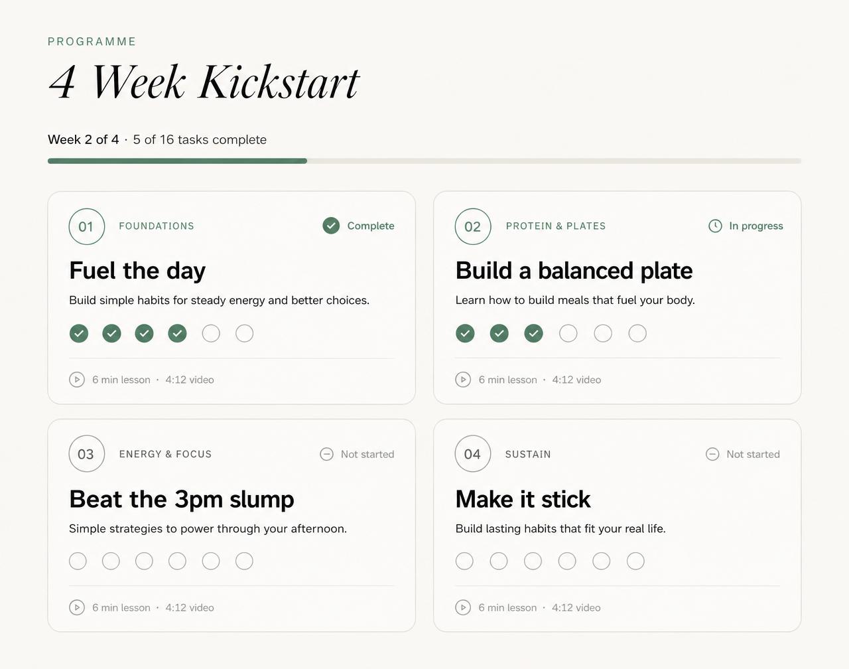Check the sixth task in Make it stick
This screenshot has height=669, width=849.
(635, 561)
